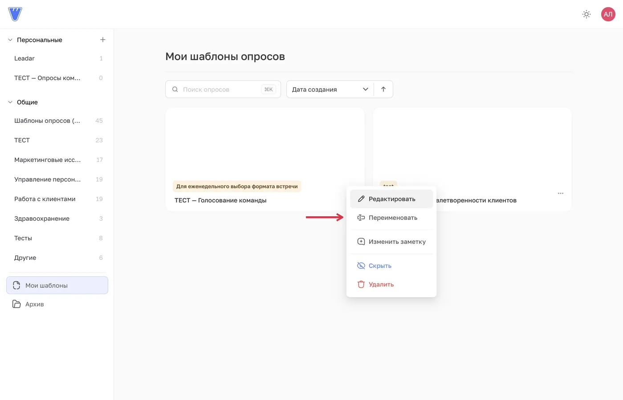The height and width of the screenshot is (400, 623).
Task: Add a new personal folder with plus icon
Action: pyautogui.click(x=103, y=40)
